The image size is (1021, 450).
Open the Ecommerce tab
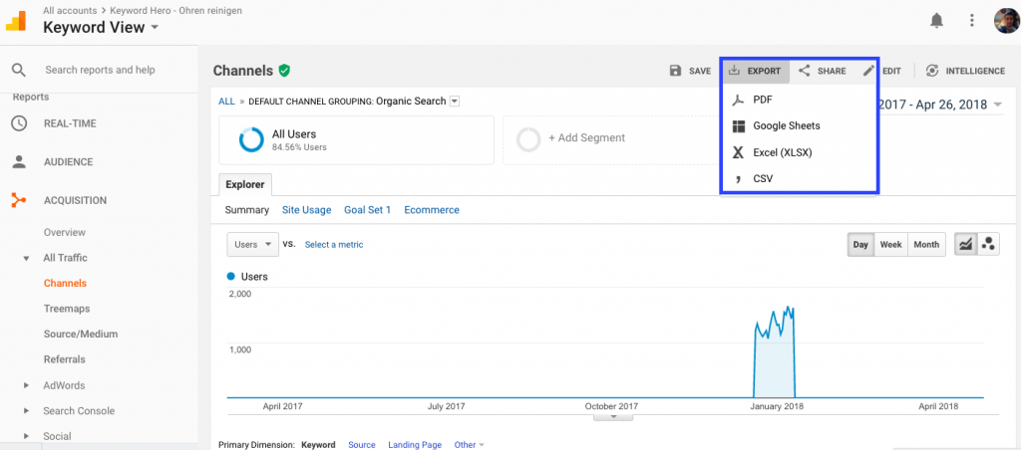[432, 210]
